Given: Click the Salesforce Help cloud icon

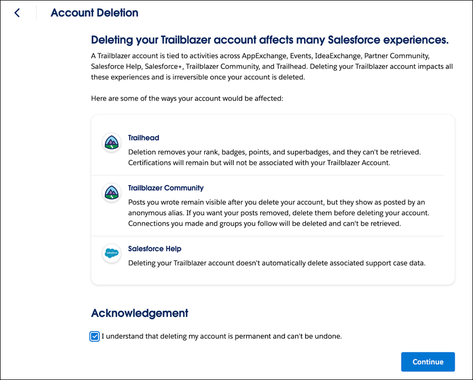Looking at the screenshot, I should tap(111, 254).
